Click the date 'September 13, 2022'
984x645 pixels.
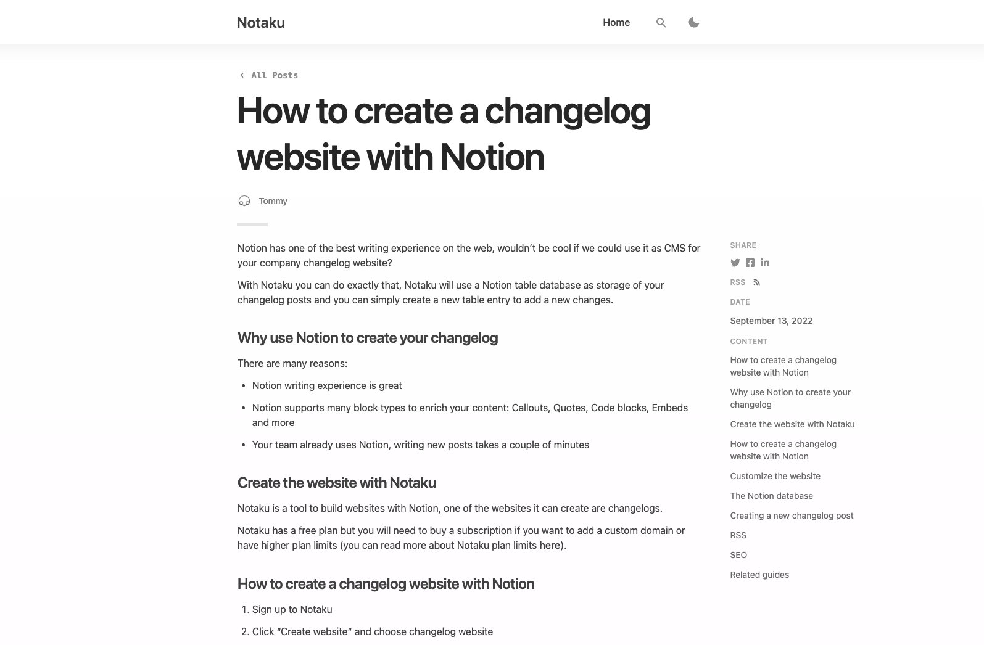pyautogui.click(x=771, y=321)
